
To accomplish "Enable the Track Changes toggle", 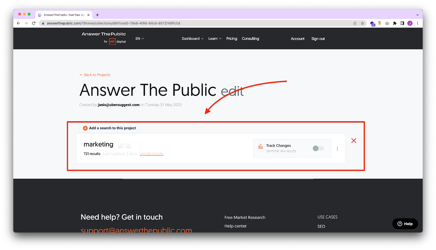I will [318, 148].
